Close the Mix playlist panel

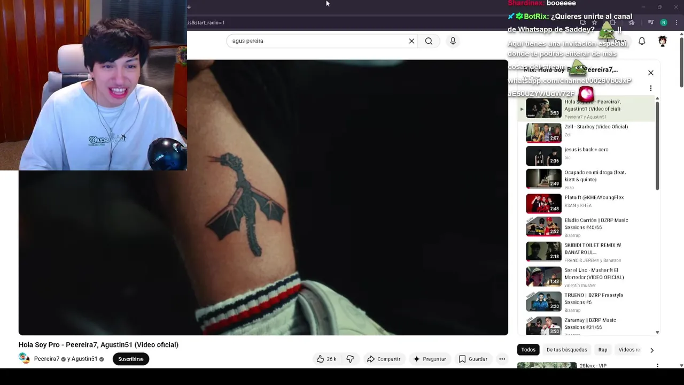pos(650,73)
